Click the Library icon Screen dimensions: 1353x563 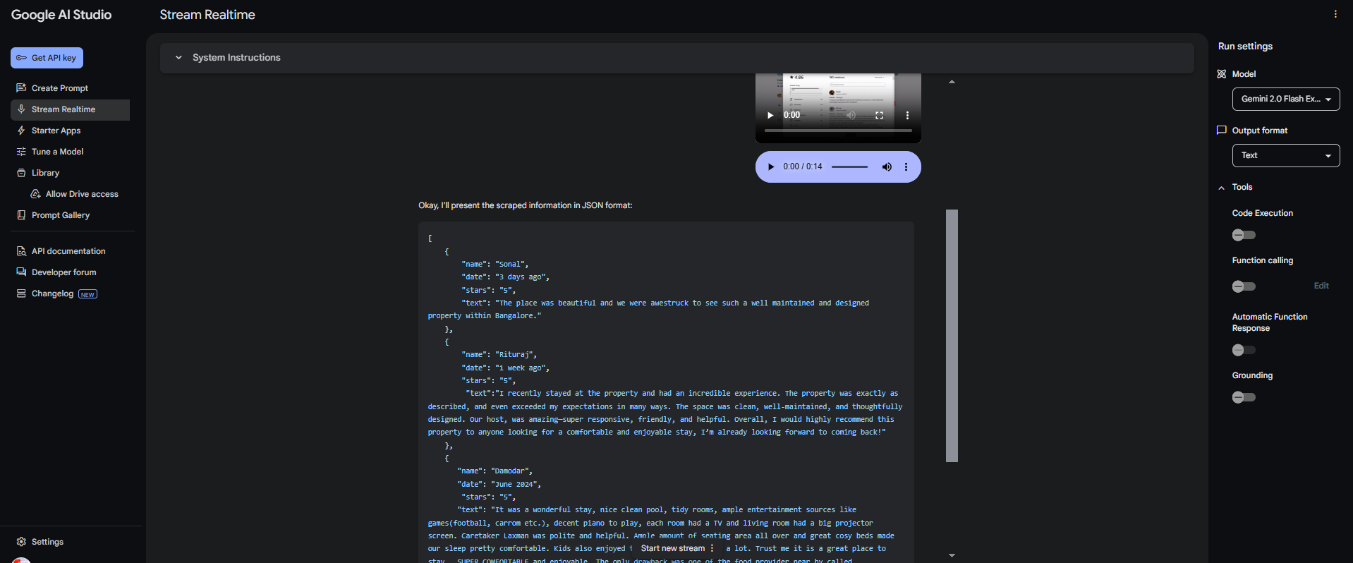21,173
